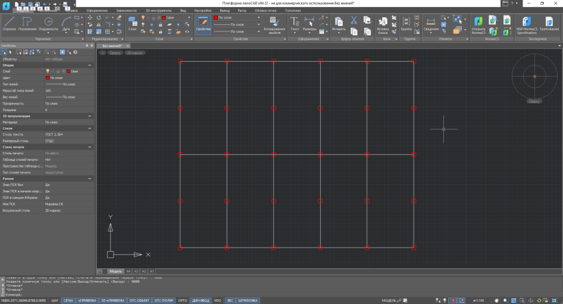Toggle 3D оПРИВЯЗКА mode
The width and height of the screenshot is (563, 304).
tap(112, 300)
